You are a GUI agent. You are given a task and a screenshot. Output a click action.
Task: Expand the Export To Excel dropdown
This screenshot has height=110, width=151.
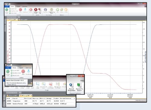(79, 87)
